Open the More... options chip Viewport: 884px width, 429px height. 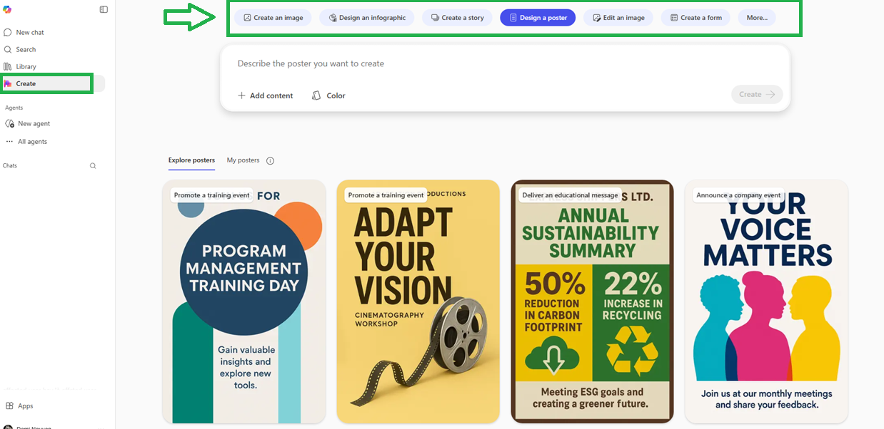[x=757, y=18]
